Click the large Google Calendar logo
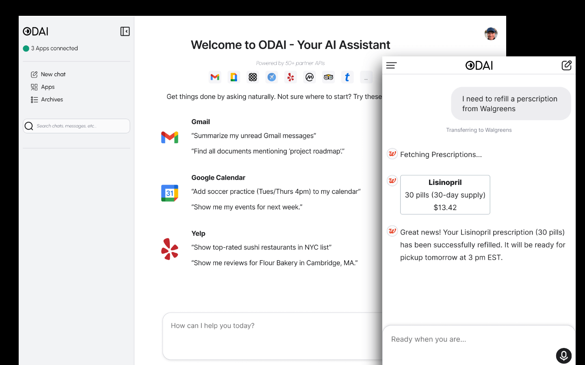The height and width of the screenshot is (365, 585). pos(170,193)
